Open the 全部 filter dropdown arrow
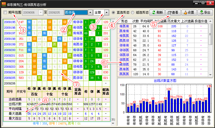Viewport: 215px width, 128px height. [x=106, y=12]
